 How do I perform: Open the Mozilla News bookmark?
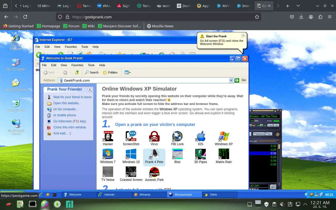tap(160, 26)
